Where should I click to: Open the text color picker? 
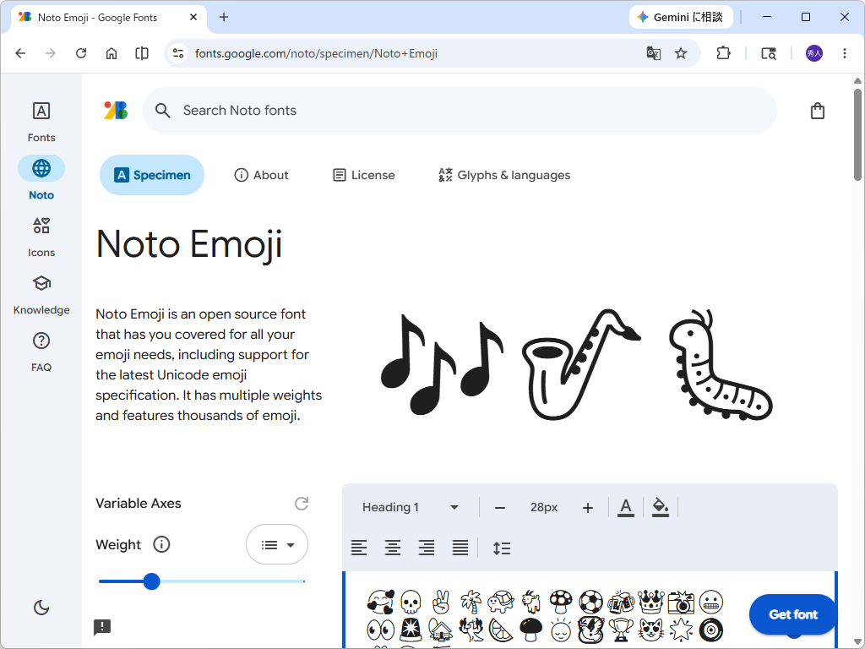pyautogui.click(x=626, y=507)
